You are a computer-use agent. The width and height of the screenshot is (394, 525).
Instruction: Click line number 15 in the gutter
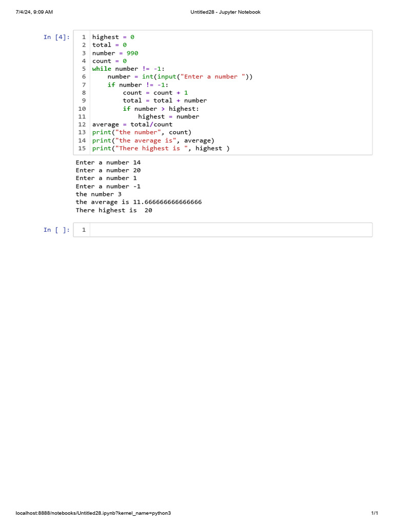pos(82,148)
